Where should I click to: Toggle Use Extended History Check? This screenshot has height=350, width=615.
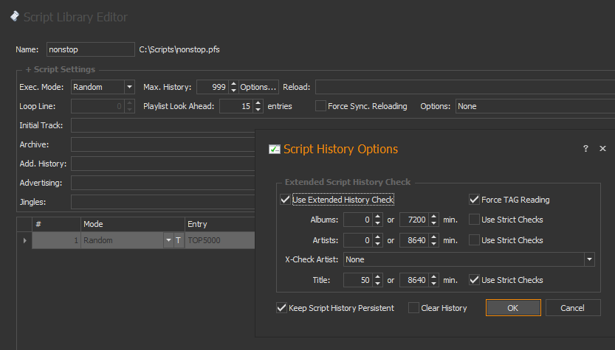285,200
